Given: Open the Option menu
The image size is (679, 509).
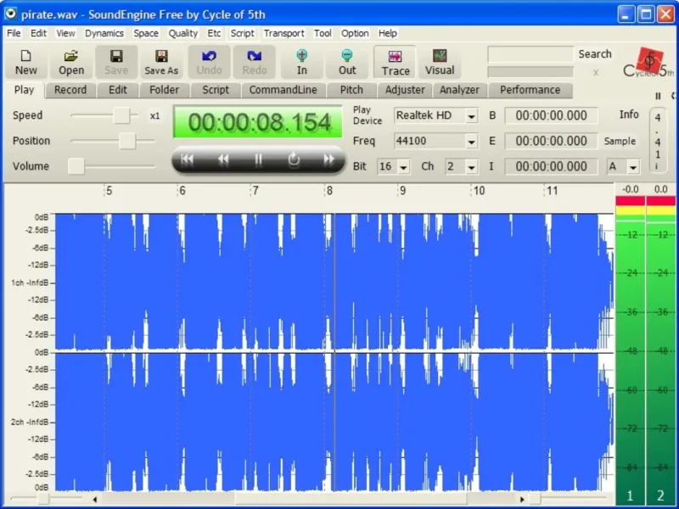Looking at the screenshot, I should [355, 33].
